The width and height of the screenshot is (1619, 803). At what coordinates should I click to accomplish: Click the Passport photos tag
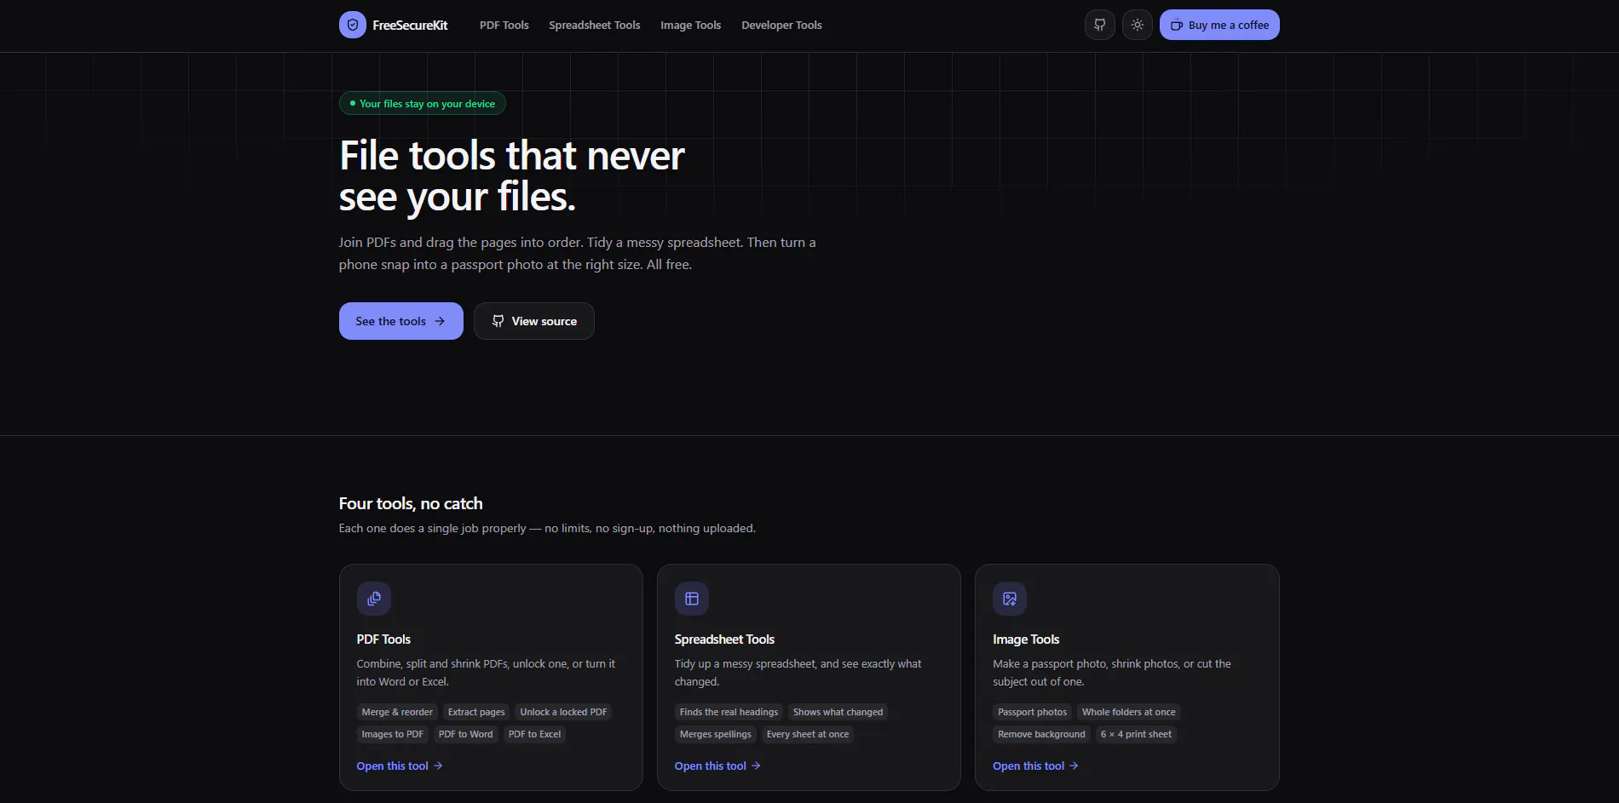[1032, 712]
